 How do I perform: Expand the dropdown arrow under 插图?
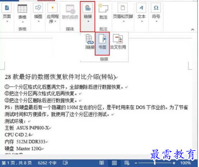[39, 22]
